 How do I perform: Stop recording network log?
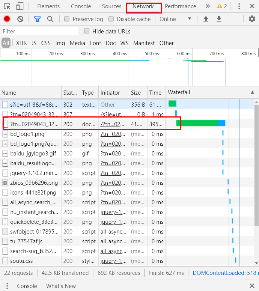(7, 19)
